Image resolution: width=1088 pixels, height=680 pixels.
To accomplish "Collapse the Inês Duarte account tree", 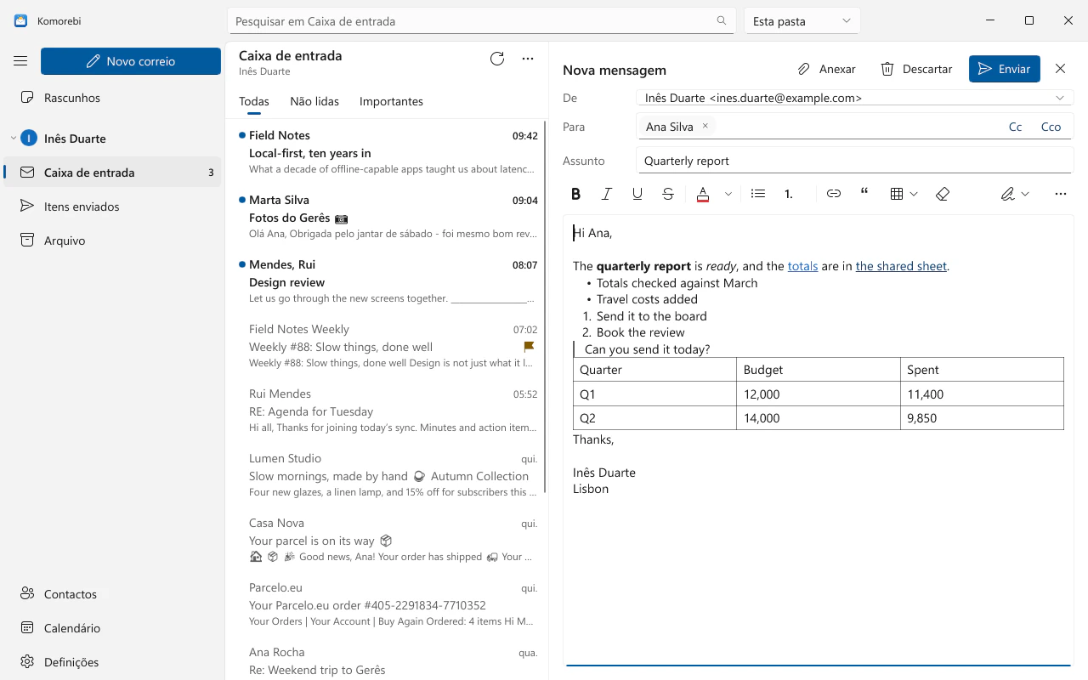I will (x=14, y=139).
